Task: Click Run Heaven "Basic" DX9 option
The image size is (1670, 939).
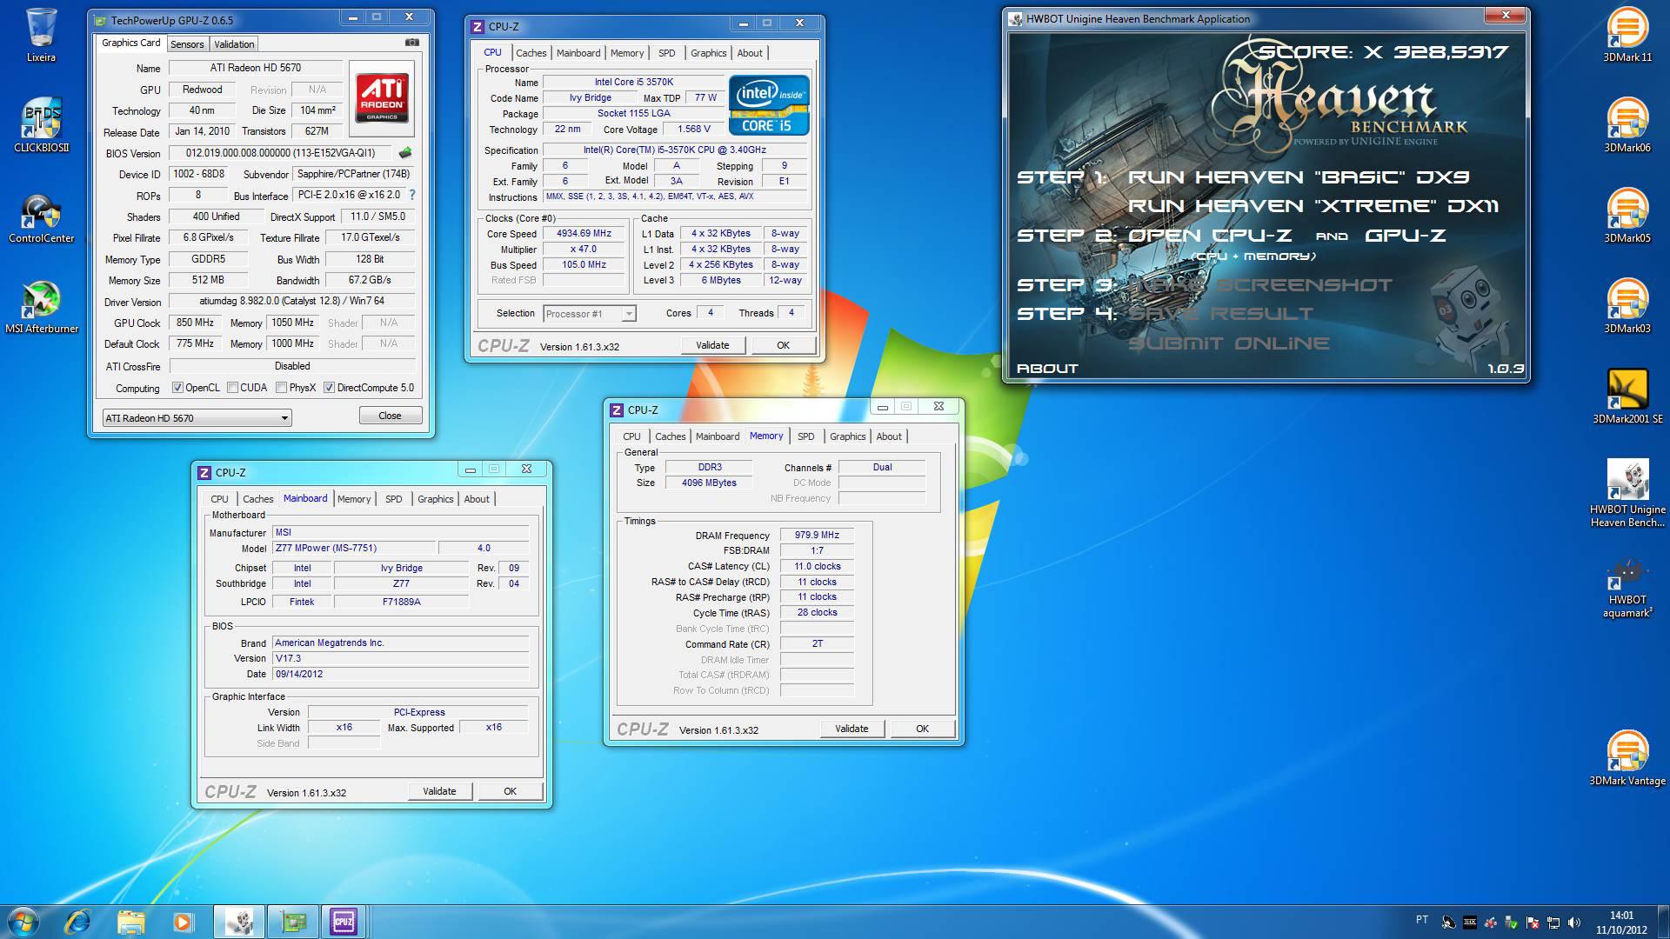Action: [1299, 177]
